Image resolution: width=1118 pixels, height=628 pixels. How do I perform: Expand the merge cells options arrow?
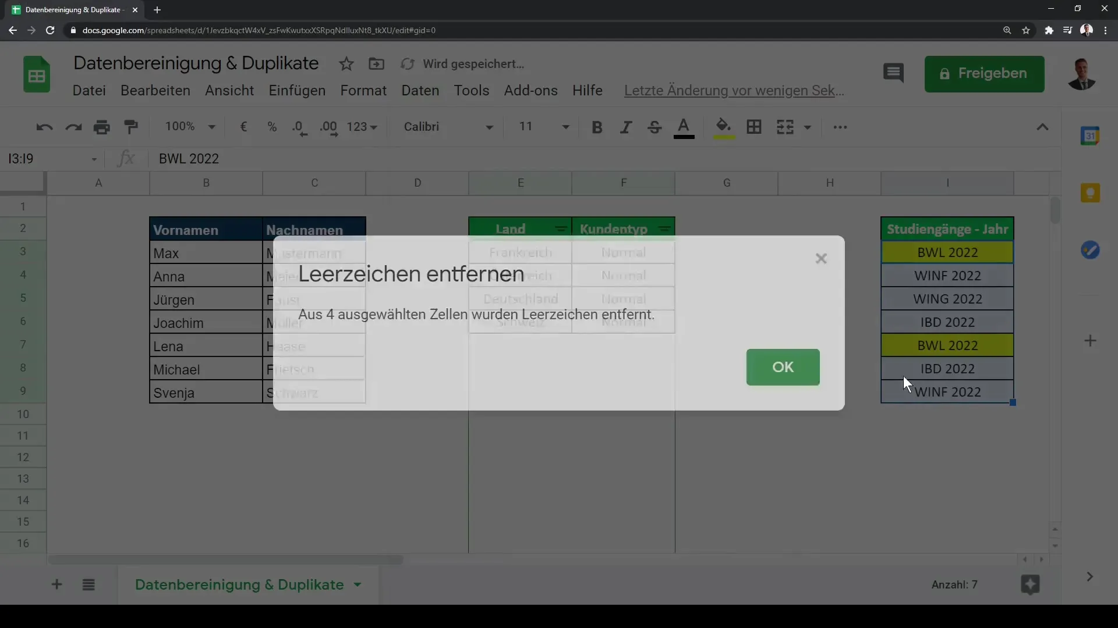(808, 127)
